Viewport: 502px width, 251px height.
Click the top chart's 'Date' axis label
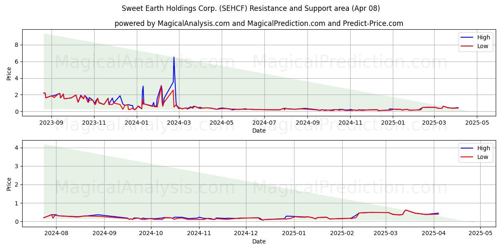click(x=259, y=131)
